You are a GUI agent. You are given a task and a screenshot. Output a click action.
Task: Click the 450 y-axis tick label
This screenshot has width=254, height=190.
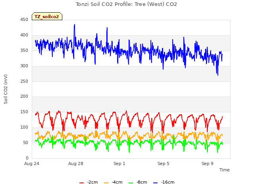[x=24, y=19]
